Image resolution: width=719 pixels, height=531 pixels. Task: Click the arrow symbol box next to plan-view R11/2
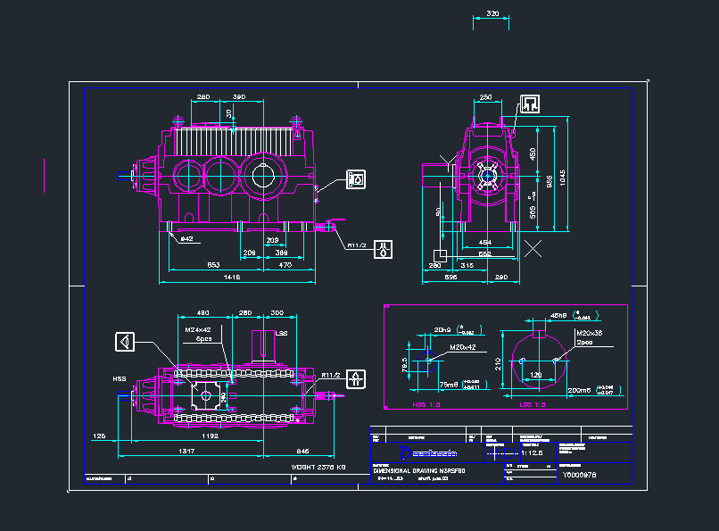pos(356,379)
